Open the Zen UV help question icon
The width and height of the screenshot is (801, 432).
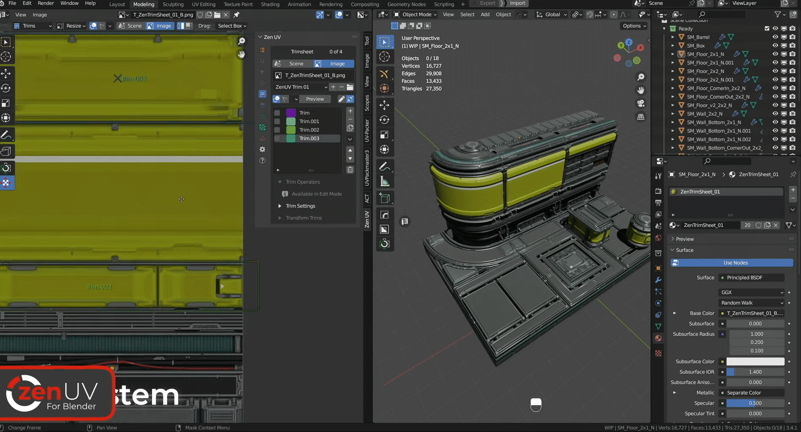(262, 161)
